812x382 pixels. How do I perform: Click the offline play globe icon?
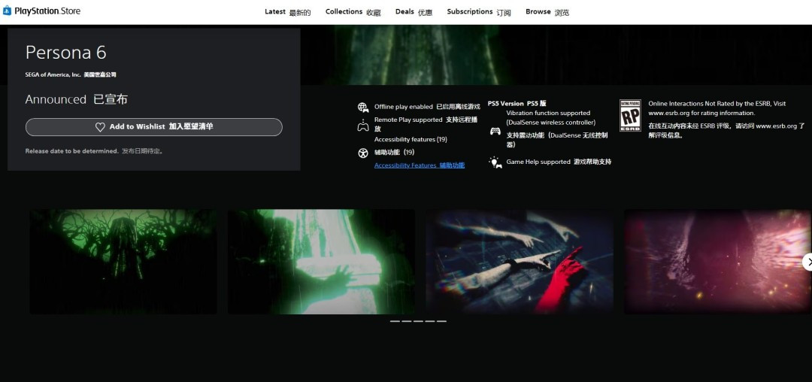(363, 107)
